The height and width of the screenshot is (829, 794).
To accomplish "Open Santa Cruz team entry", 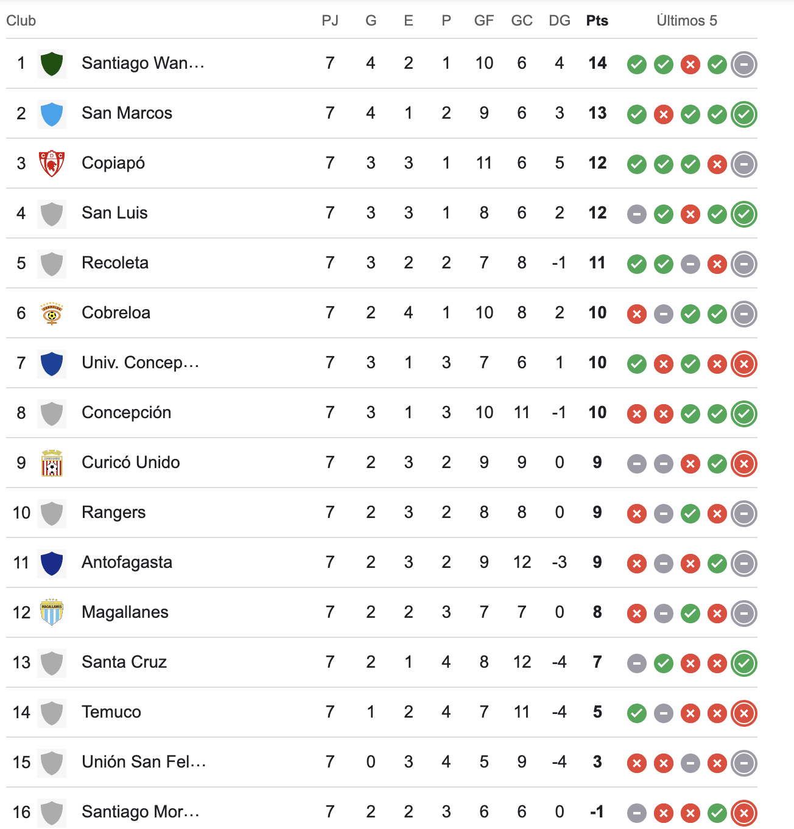I will pos(124,662).
